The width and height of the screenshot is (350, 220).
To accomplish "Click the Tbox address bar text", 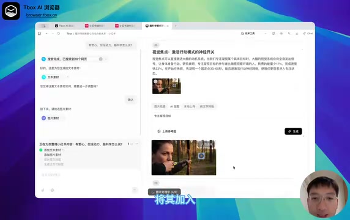I will click(x=91, y=34).
